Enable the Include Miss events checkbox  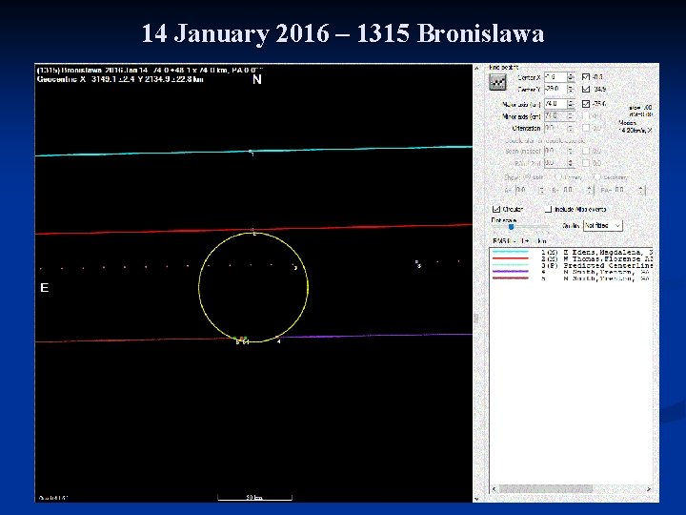[x=548, y=209]
